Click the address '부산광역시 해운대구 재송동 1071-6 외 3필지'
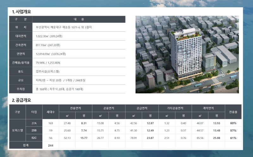Image resolution: width=253 pixels, height=157 pixels. pyautogui.click(x=64, y=27)
